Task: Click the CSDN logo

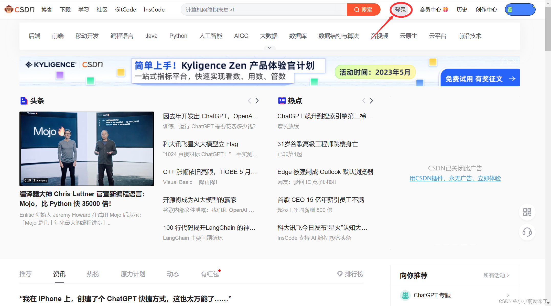Action: click(x=19, y=9)
